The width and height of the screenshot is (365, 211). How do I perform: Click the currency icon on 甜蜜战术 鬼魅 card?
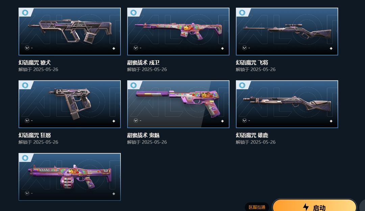136,120
